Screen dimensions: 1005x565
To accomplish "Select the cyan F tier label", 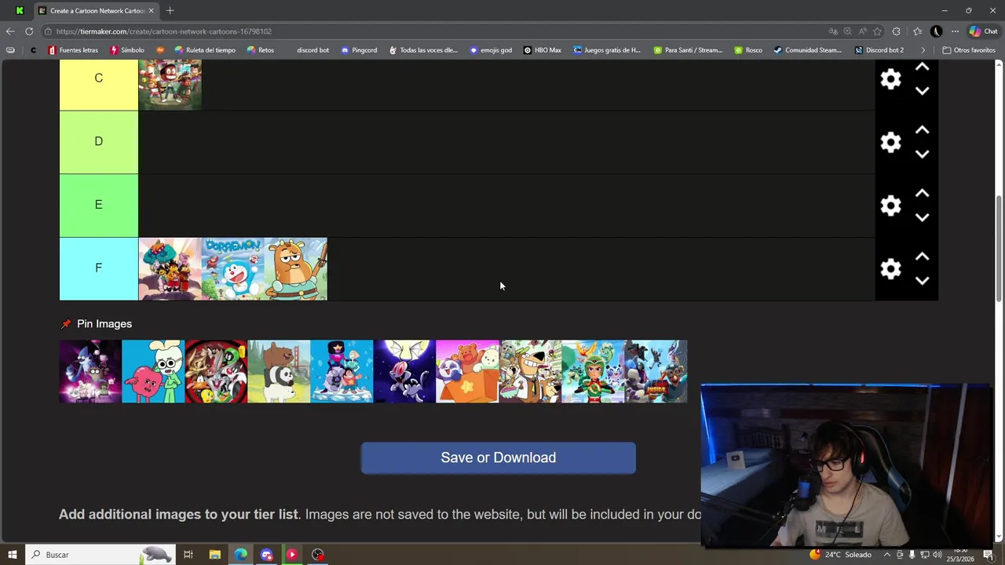I will tap(98, 268).
